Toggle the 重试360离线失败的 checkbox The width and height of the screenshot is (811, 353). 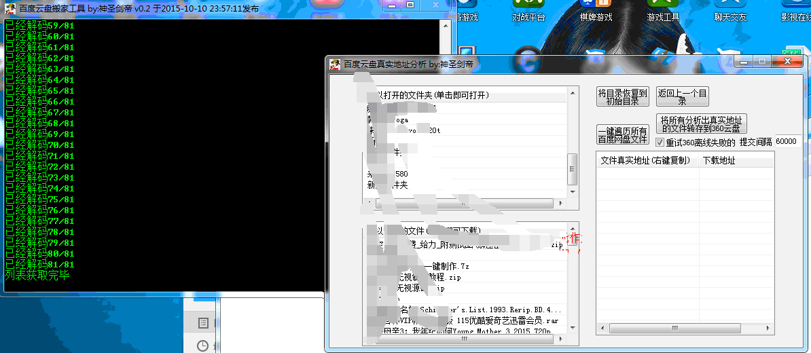(x=660, y=142)
